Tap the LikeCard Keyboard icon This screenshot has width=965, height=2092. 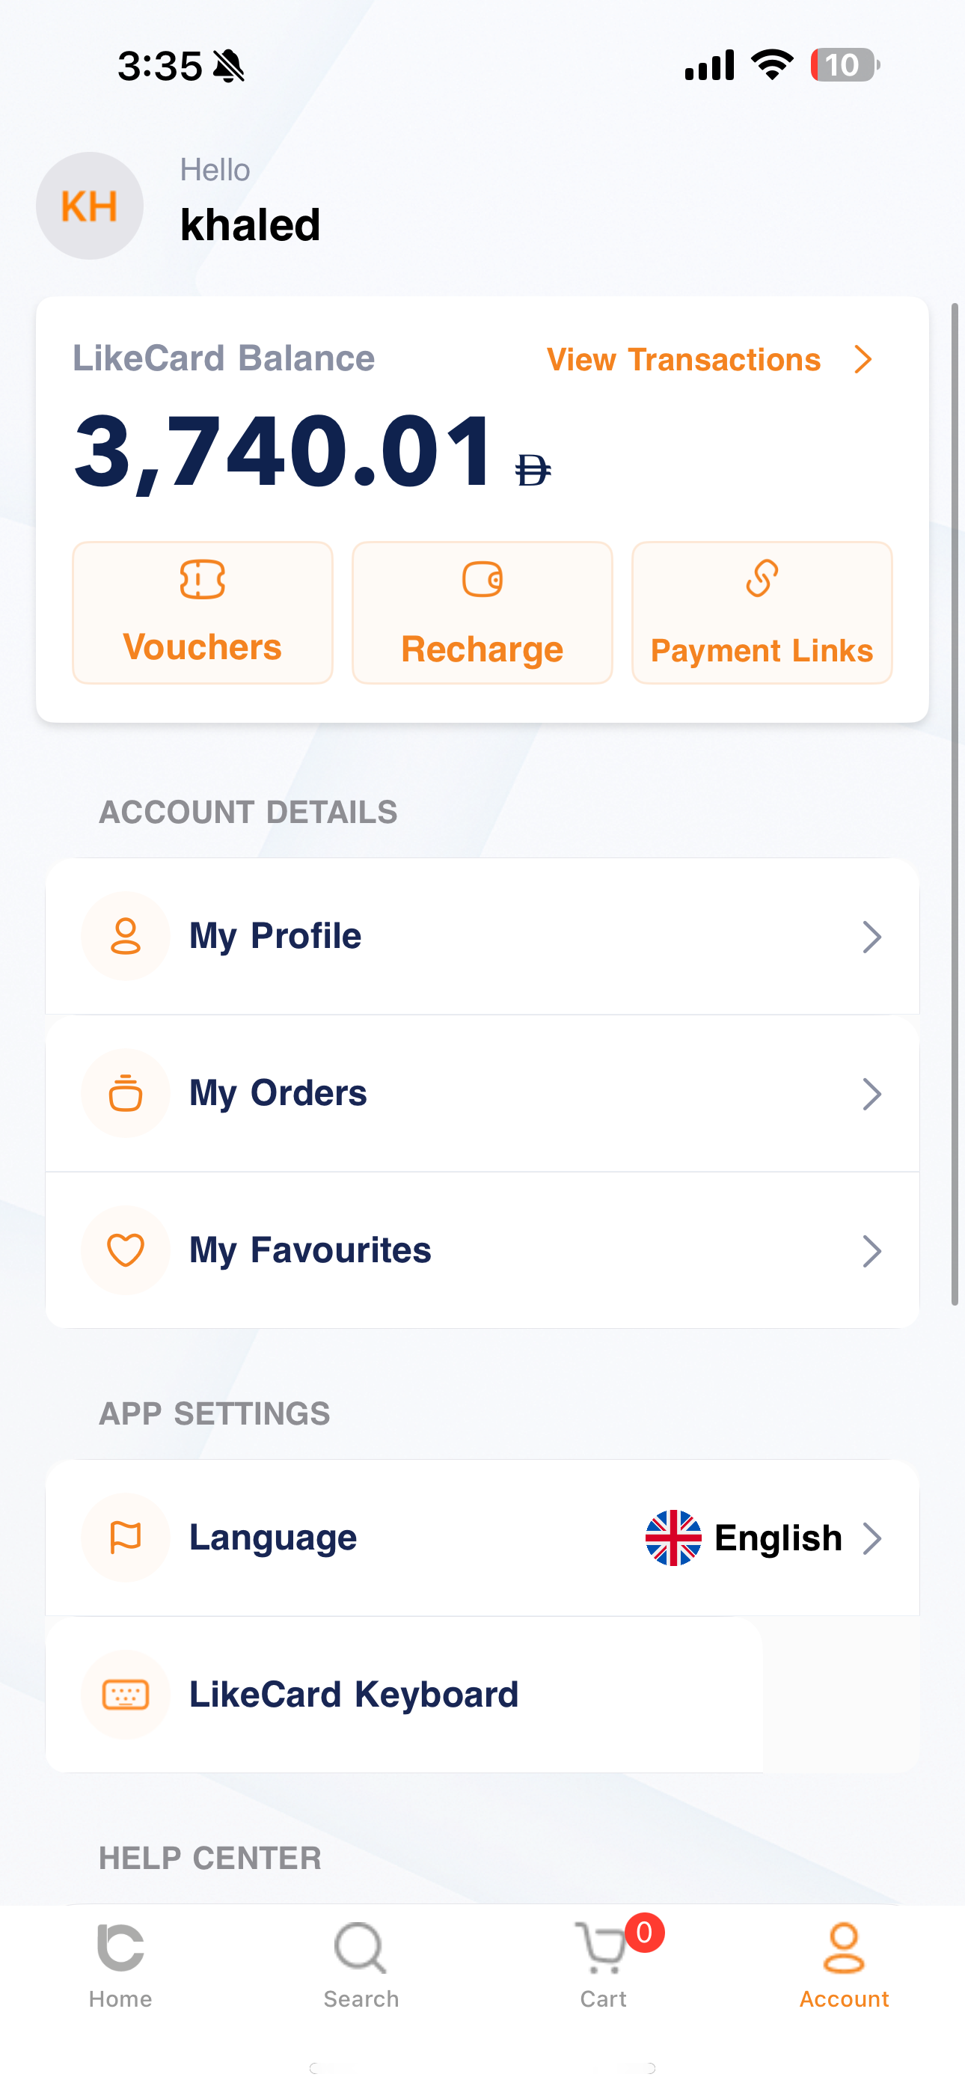pos(126,1695)
